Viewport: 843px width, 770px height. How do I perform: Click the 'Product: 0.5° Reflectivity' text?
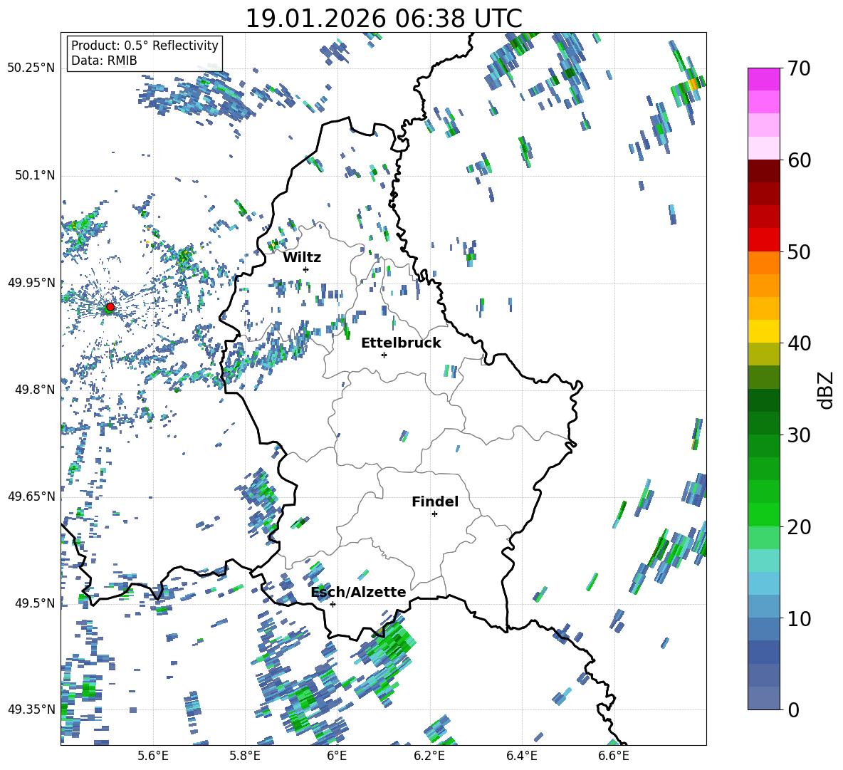tap(145, 45)
